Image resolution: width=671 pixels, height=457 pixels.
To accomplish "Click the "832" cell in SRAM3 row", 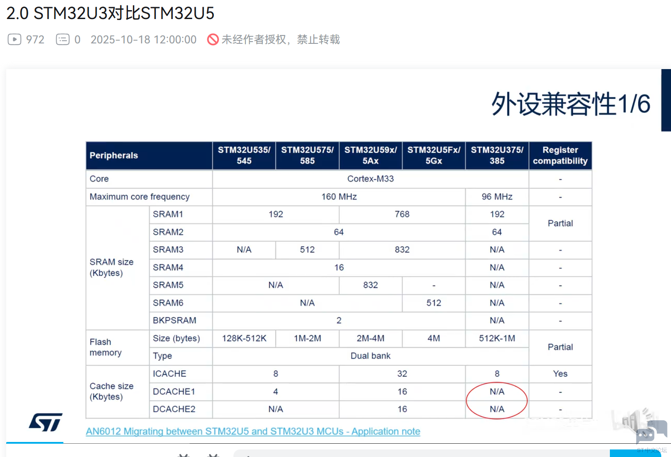I will point(402,250).
